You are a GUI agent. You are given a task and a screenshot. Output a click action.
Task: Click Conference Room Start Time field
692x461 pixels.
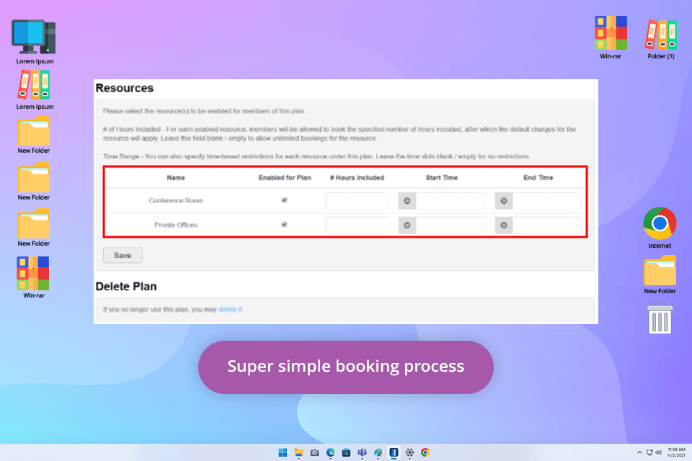point(450,201)
